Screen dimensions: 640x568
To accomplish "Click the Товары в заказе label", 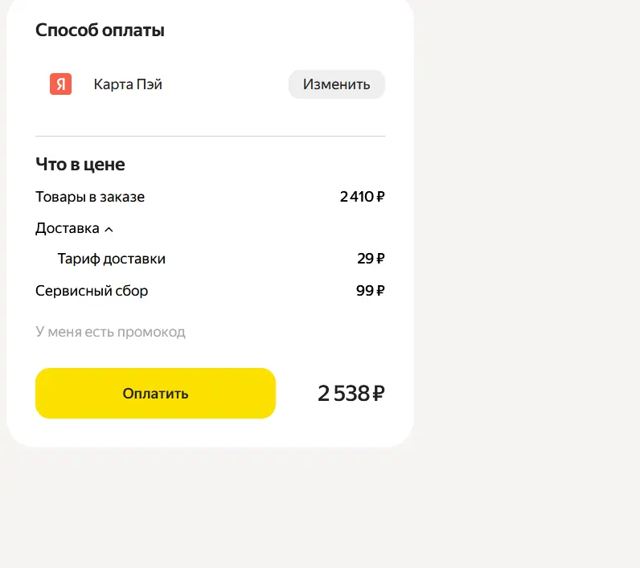I will pos(90,197).
